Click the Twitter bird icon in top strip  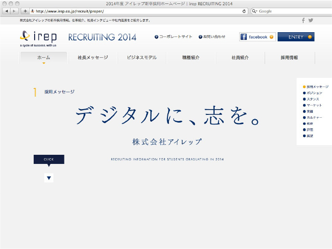click(x=311, y=20)
